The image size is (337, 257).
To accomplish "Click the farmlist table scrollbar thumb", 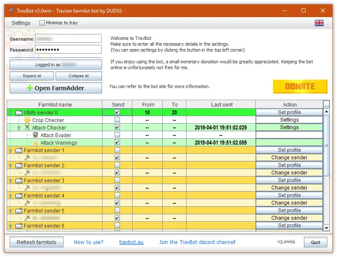I will pyautogui.click(x=327, y=145).
